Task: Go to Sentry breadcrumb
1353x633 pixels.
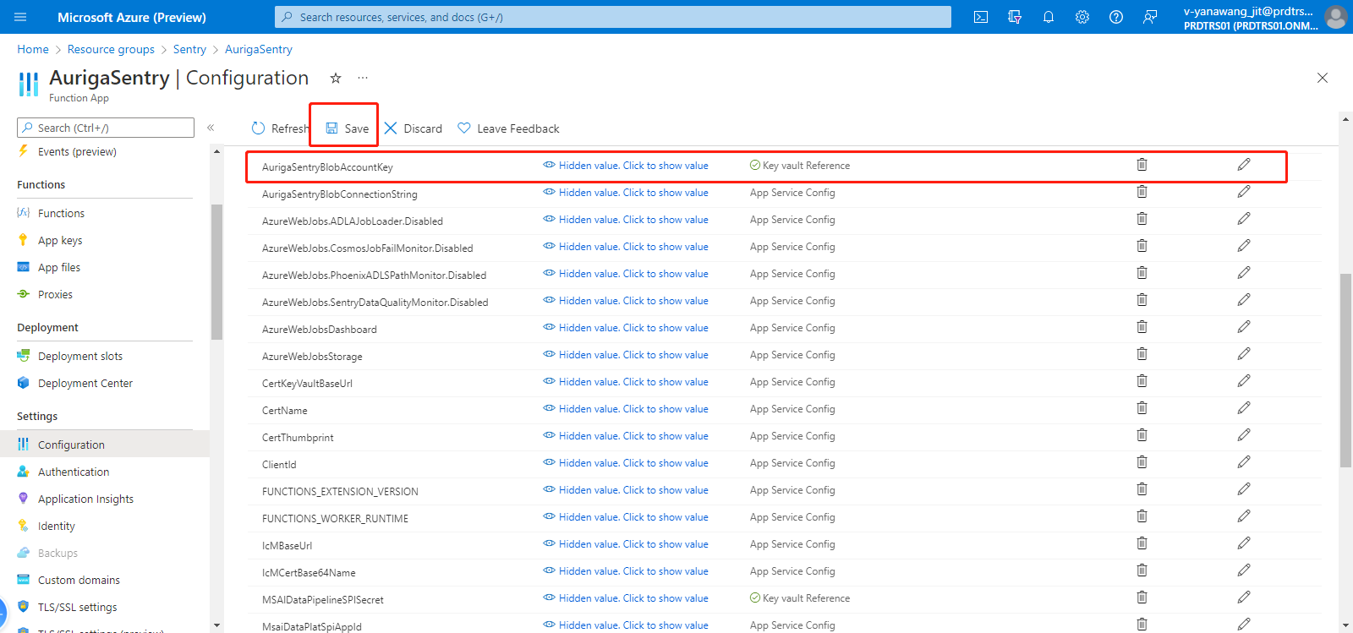Action: [189, 49]
